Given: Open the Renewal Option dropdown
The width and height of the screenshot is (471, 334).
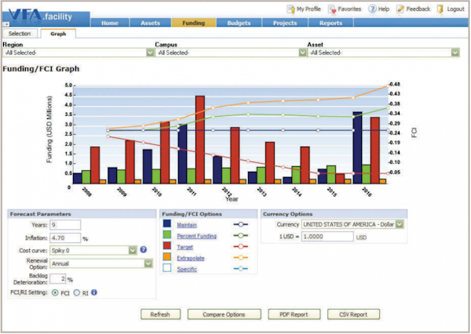Looking at the screenshot, I should [x=148, y=263].
